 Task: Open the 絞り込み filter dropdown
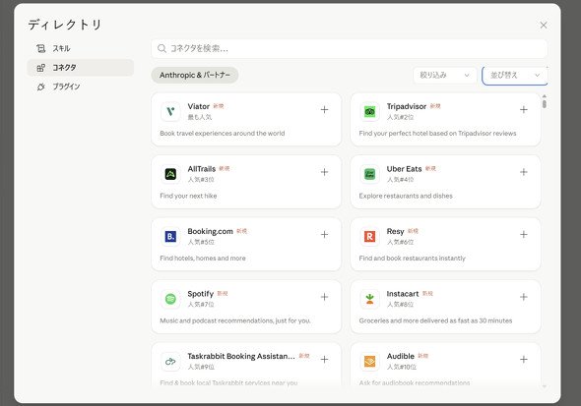point(444,75)
